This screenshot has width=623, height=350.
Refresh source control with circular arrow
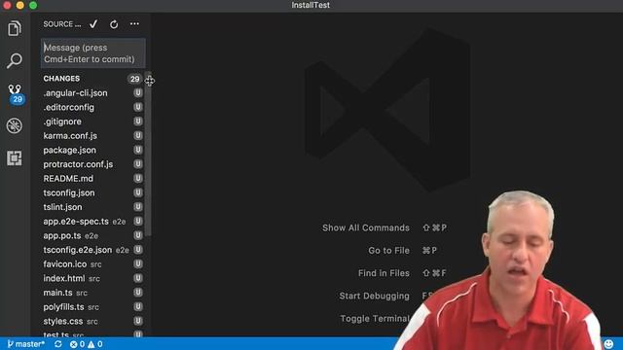(x=114, y=24)
